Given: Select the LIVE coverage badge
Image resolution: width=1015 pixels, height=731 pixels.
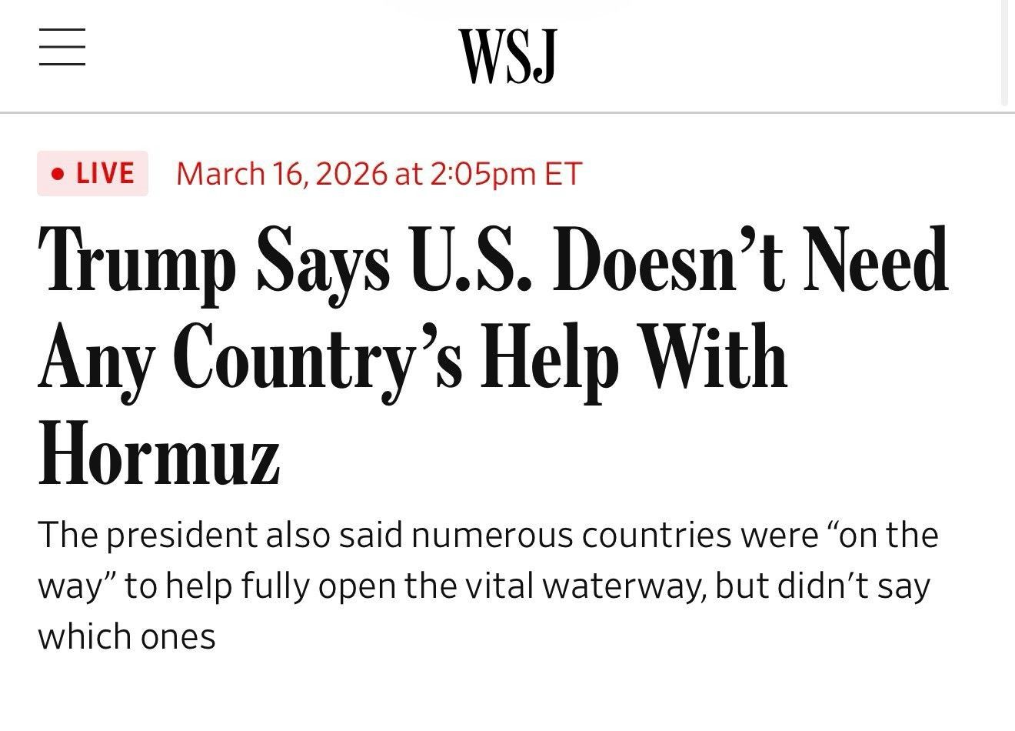Looking at the screenshot, I should click(x=92, y=173).
